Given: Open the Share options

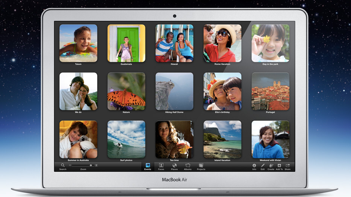Looking at the screenshot, I should point(287,165).
